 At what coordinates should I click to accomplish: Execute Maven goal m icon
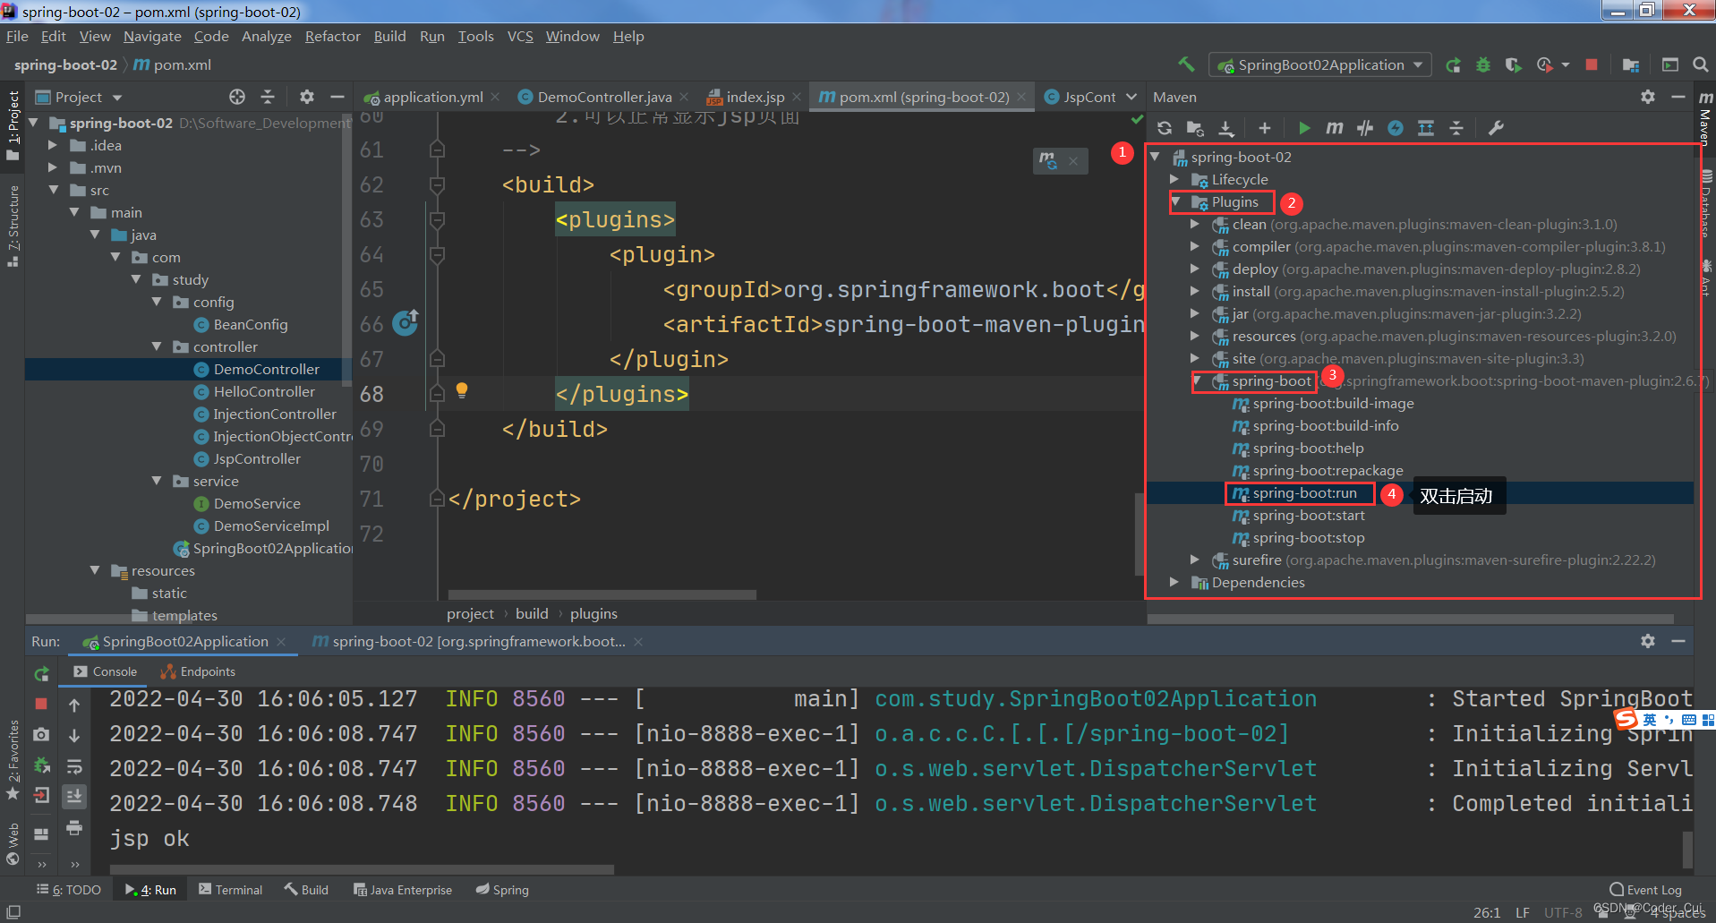tap(1334, 128)
